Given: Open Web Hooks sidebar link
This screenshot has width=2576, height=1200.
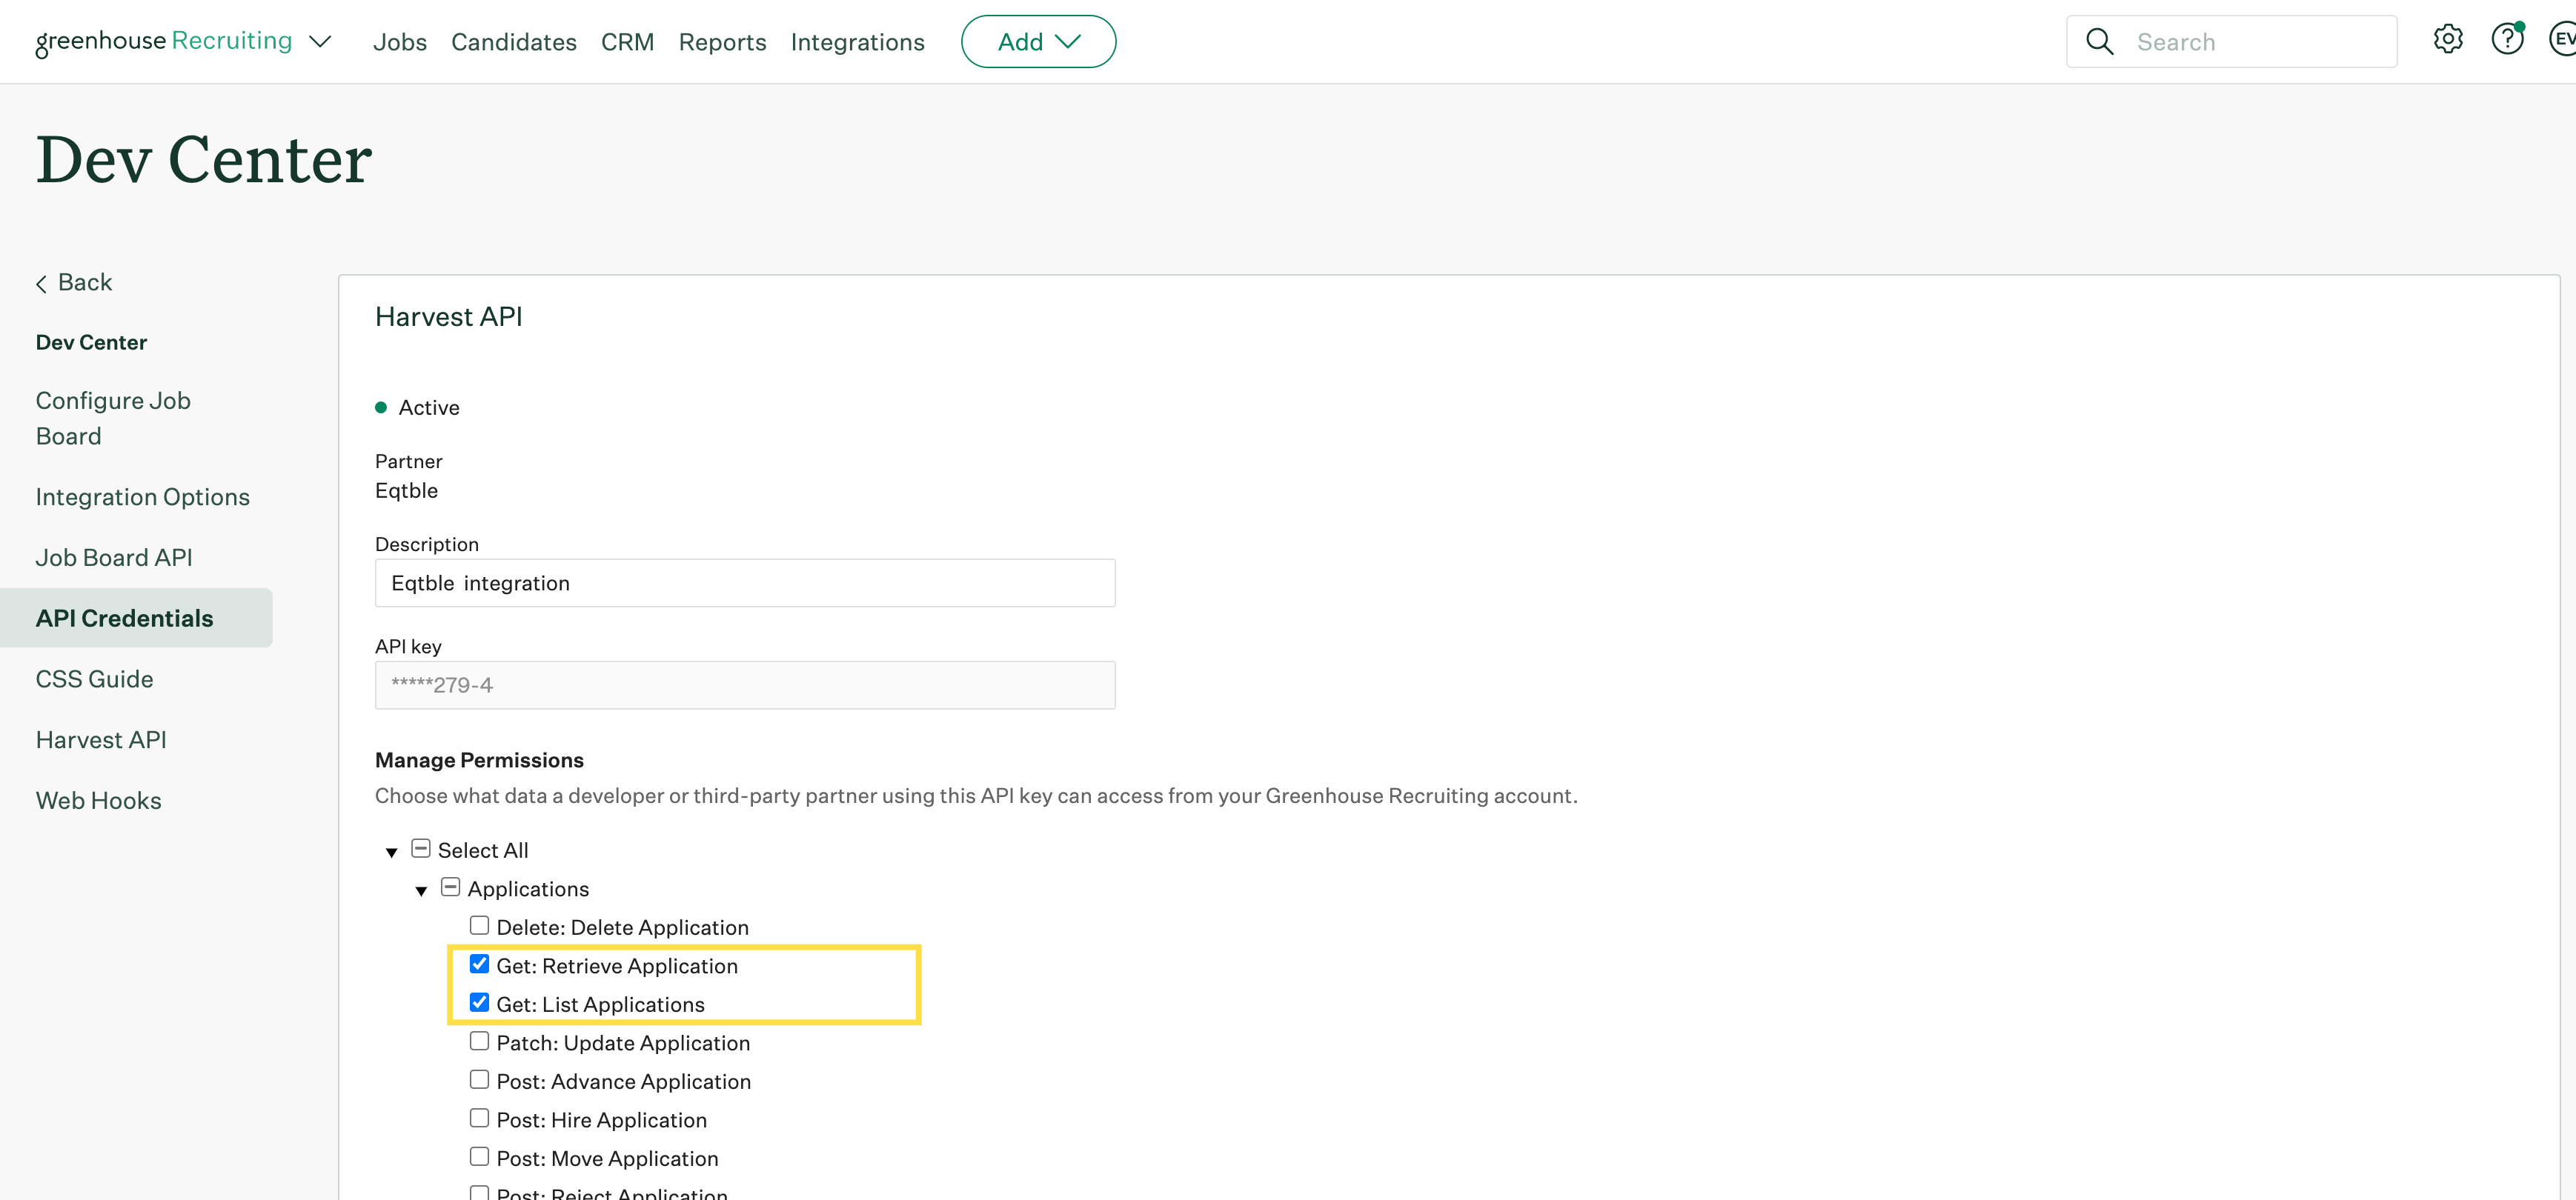Looking at the screenshot, I should (x=98, y=800).
